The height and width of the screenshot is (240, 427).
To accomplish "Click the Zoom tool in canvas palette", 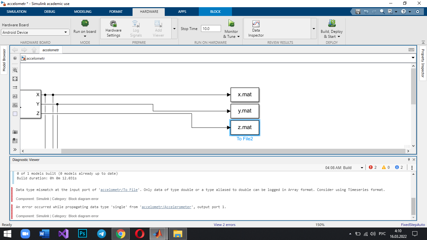I will click(x=15, y=70).
